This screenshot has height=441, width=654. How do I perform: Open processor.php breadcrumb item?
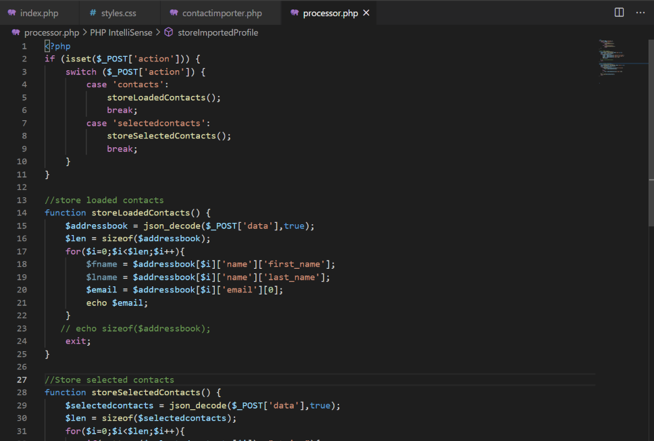(x=52, y=32)
